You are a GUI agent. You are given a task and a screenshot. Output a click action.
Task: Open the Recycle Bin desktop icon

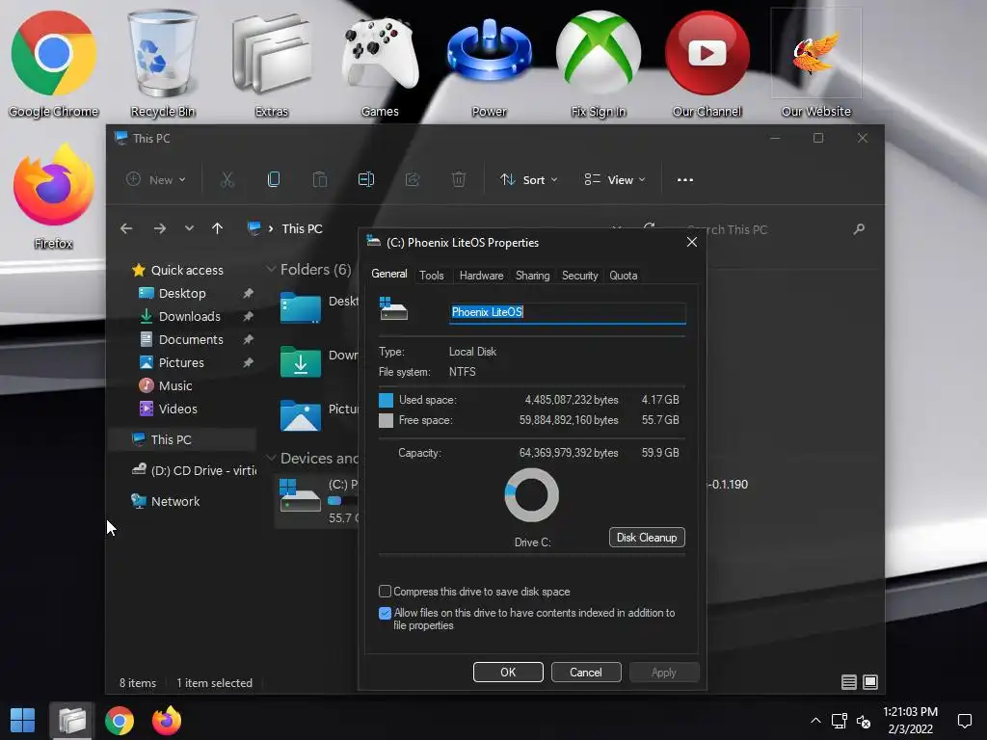162,63
